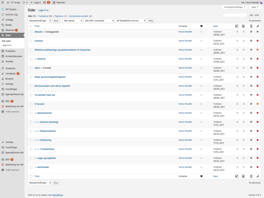This screenshot has width=264, height=198.
Task: Click the SEO score column icon in the table header
Action: point(251,26)
